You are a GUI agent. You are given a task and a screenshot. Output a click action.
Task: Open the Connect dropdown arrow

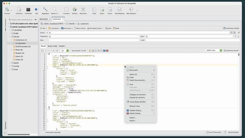(11, 11)
